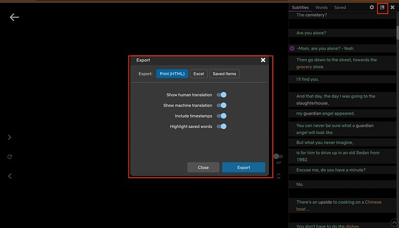Choose Saved Items export option
399x228 pixels.
pos(224,73)
